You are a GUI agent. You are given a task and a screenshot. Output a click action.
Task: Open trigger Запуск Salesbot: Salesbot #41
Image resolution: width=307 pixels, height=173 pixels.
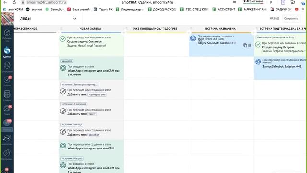click(x=280, y=68)
